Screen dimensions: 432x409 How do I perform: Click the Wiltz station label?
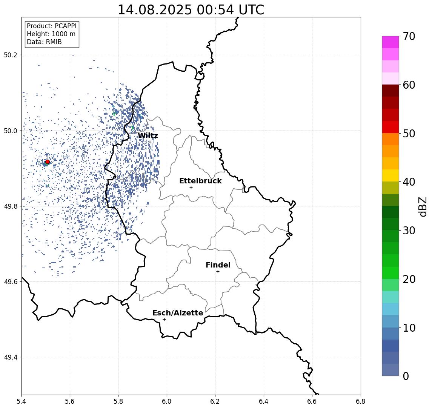[148, 135]
